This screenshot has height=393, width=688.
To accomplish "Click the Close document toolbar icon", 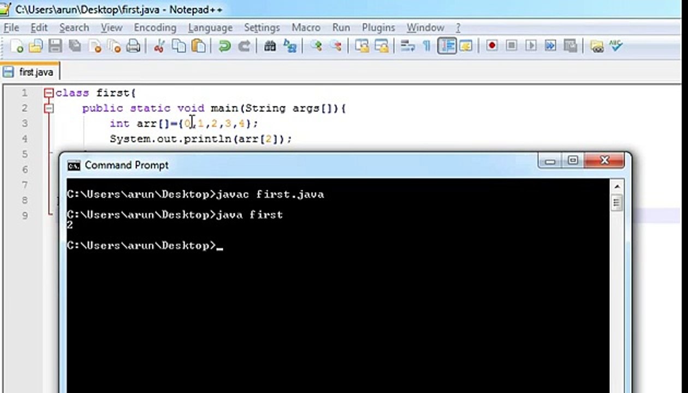I will [x=95, y=46].
